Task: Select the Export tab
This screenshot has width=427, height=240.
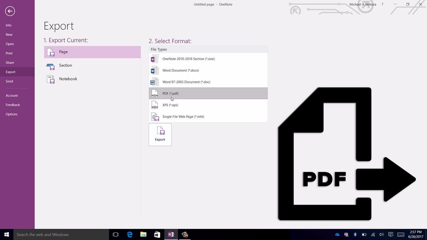Action: pos(17,72)
